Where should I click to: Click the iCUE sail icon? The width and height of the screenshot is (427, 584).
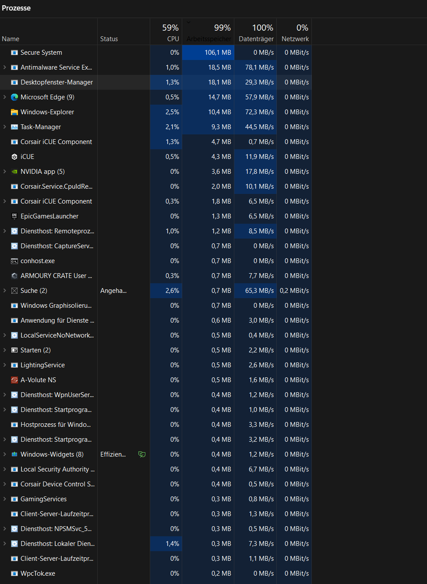[x=14, y=157]
